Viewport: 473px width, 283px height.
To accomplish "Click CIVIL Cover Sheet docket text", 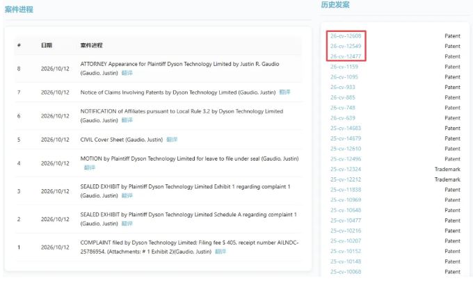I will tap(121, 140).
